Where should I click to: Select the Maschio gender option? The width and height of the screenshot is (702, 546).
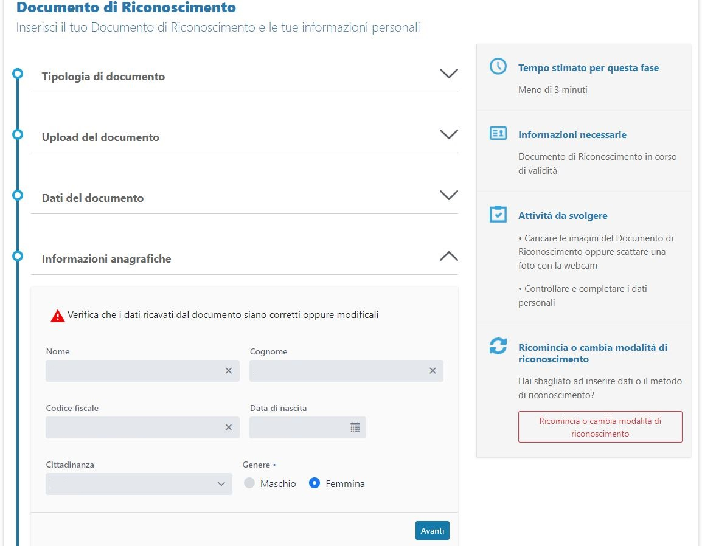tap(249, 483)
